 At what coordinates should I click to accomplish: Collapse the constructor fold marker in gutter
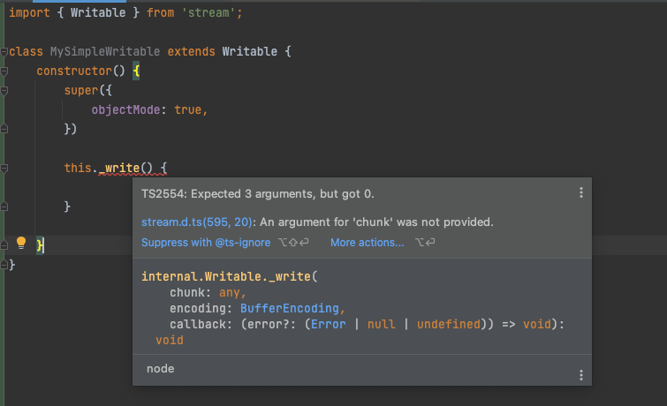pos(4,71)
